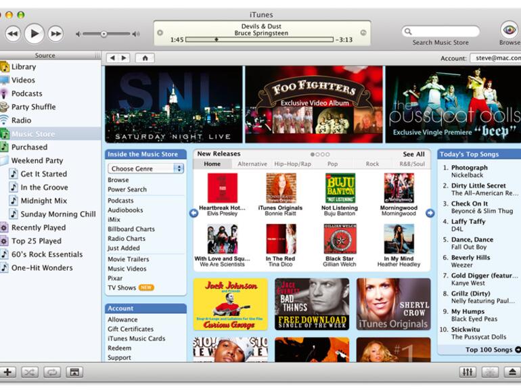Click the add playlist plus button

tap(7, 372)
